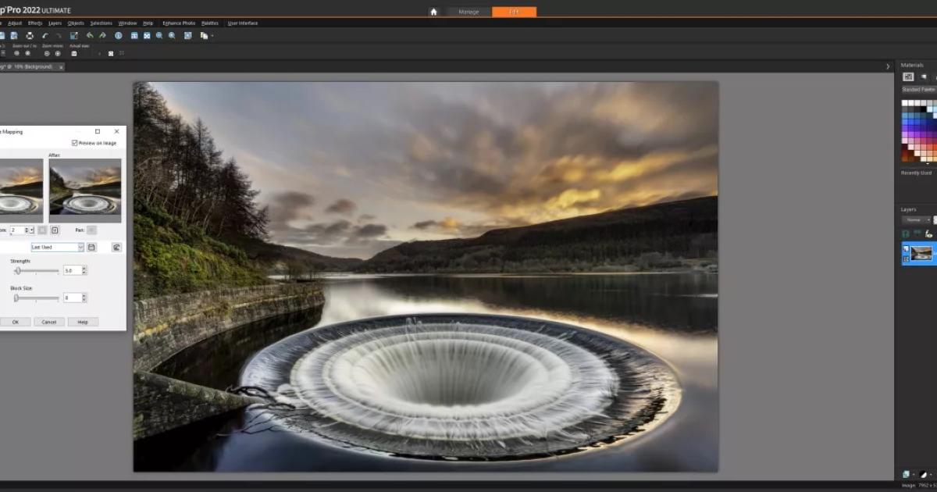Select the swatches mode icon in Materials

click(909, 77)
